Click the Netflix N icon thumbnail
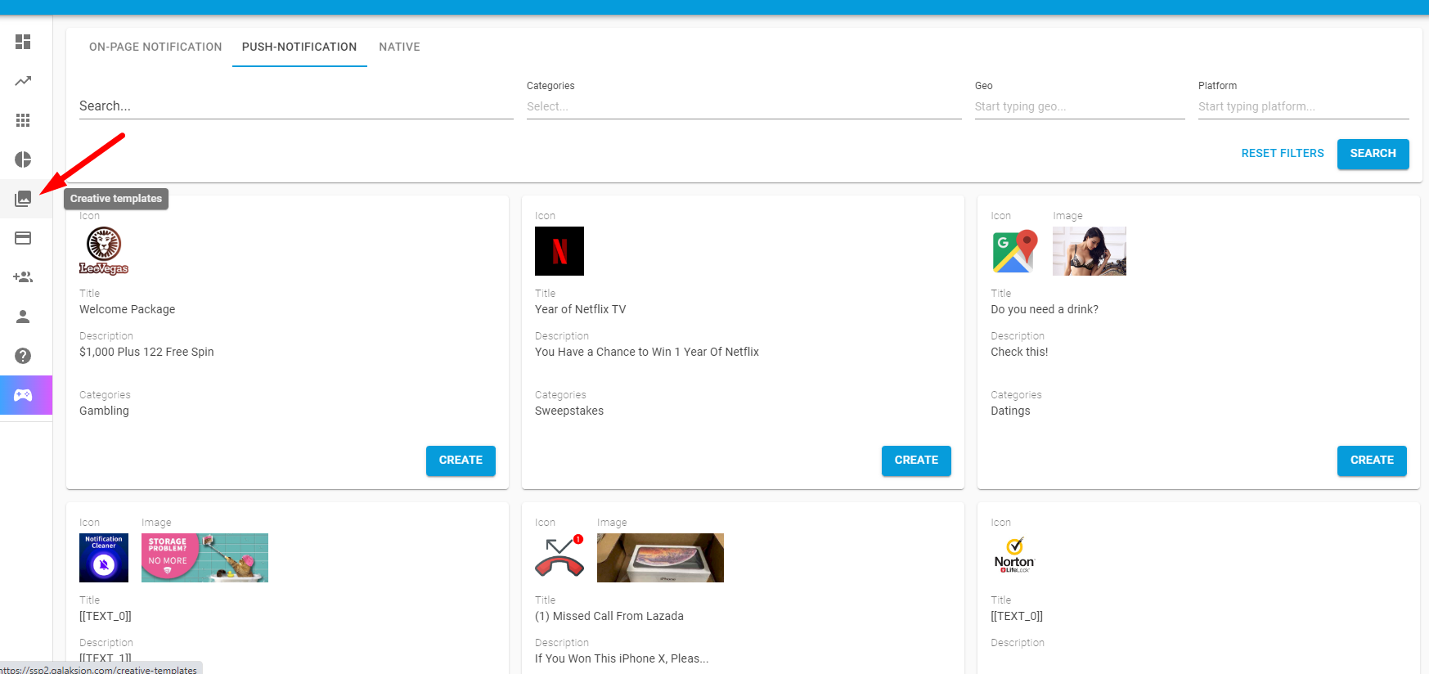Screen dimensions: 1429x674 pyautogui.click(x=559, y=251)
